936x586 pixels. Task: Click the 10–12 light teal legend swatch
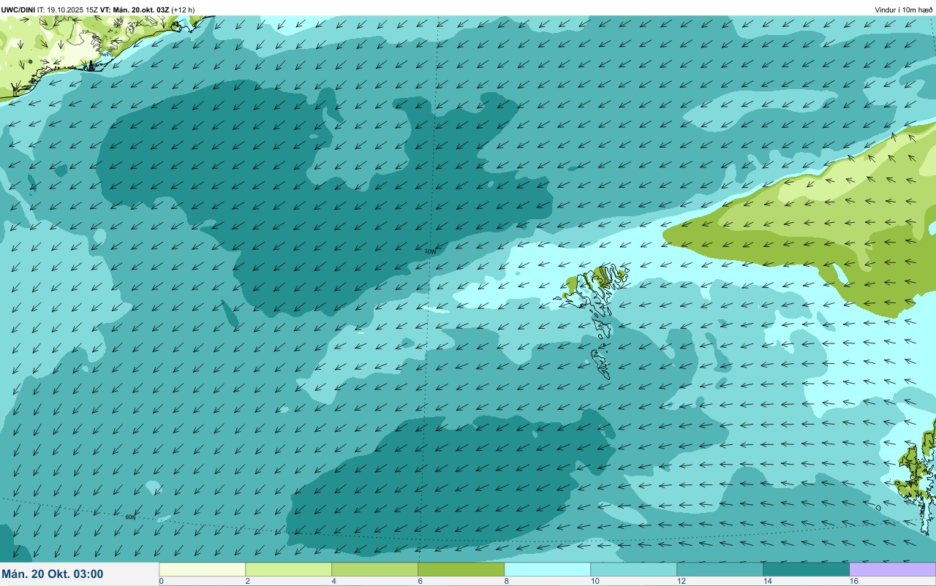[634, 569]
